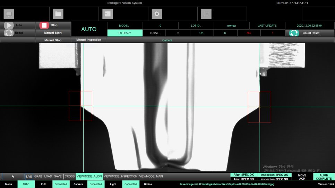335x188 pixels.
Task: Click SAVE in bottom toolbar
Action: pyautogui.click(x=58, y=177)
